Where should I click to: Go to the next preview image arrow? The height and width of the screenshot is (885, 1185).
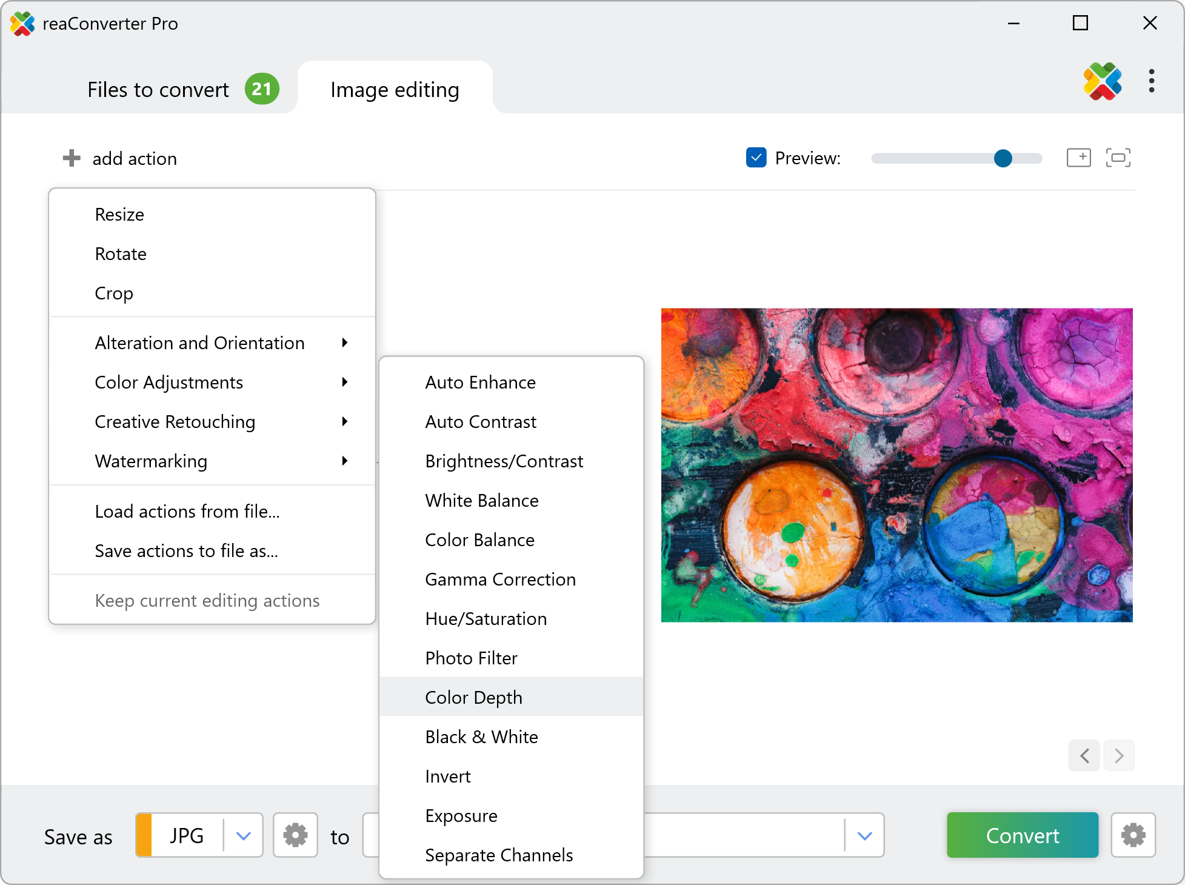click(1119, 755)
